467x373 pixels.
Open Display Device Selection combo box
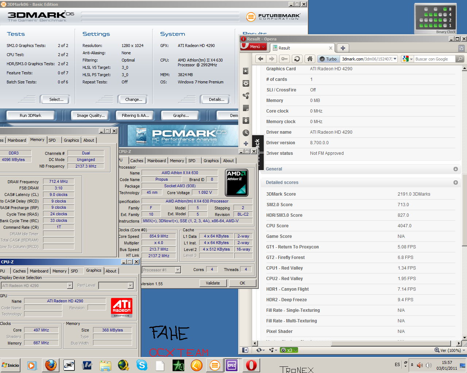[37, 286]
